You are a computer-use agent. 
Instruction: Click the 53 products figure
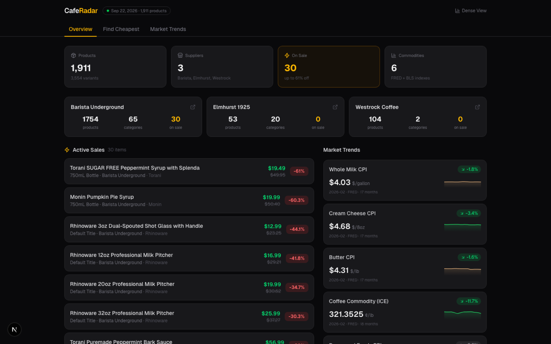point(233,119)
